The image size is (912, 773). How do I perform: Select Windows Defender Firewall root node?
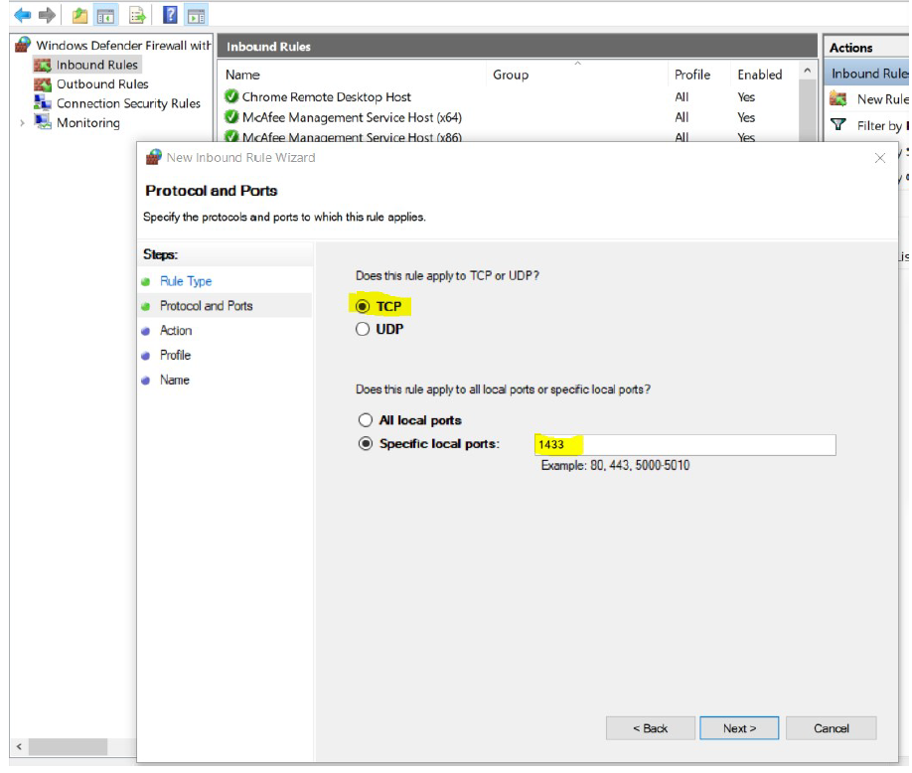coord(123,46)
